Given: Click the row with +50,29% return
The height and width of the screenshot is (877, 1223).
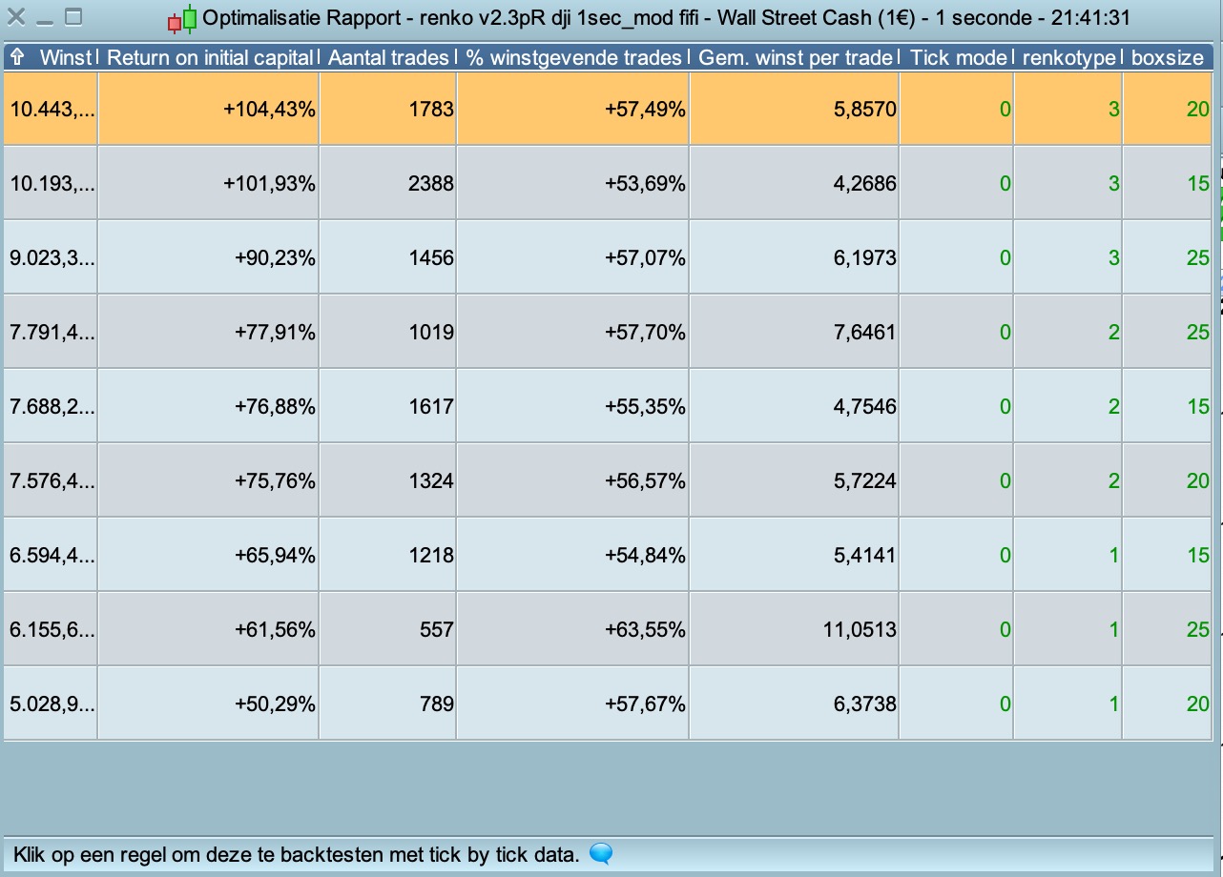Looking at the screenshot, I should [x=608, y=704].
